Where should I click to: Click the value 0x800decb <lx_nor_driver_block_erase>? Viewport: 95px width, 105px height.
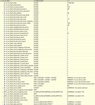[79, 82]
